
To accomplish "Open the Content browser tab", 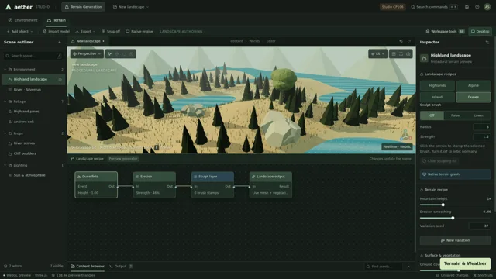I will click(88, 267).
